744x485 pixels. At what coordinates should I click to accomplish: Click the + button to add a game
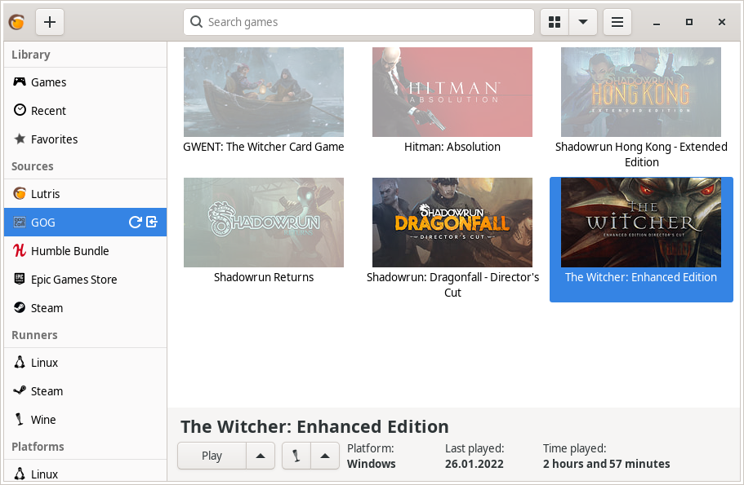pos(49,22)
